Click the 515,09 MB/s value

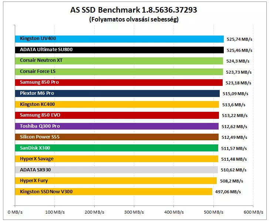[x=235, y=94]
